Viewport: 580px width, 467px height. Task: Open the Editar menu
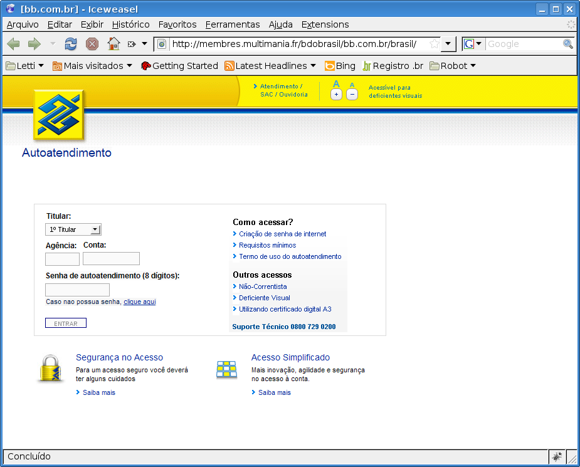60,24
